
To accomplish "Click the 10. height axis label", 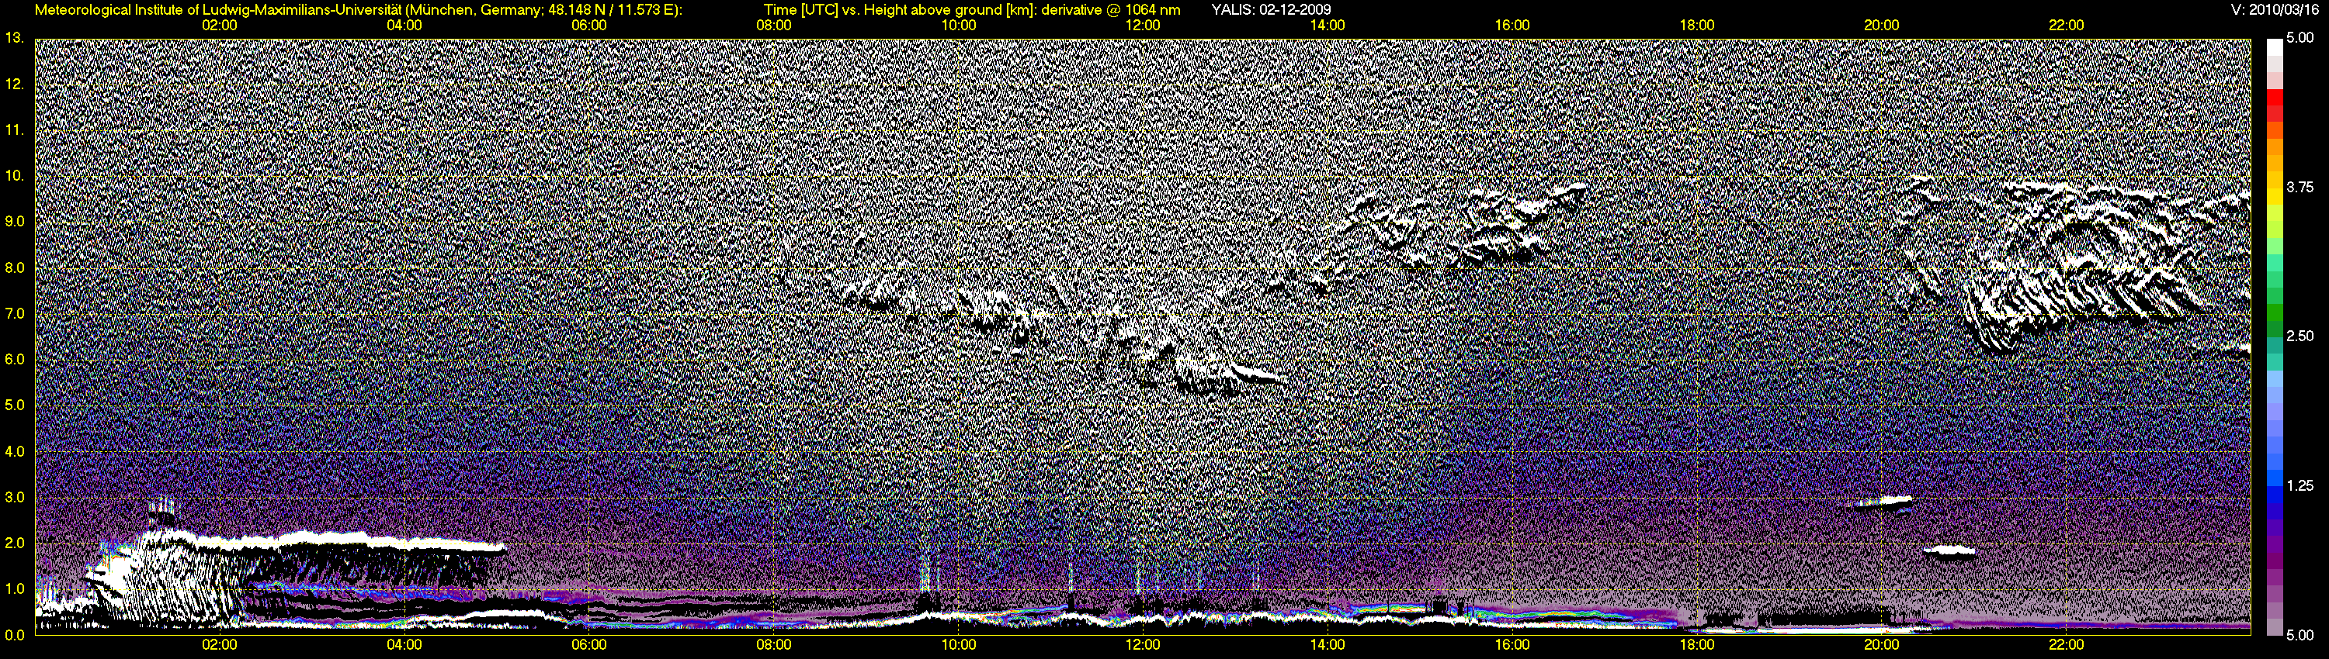I will pos(13,175).
